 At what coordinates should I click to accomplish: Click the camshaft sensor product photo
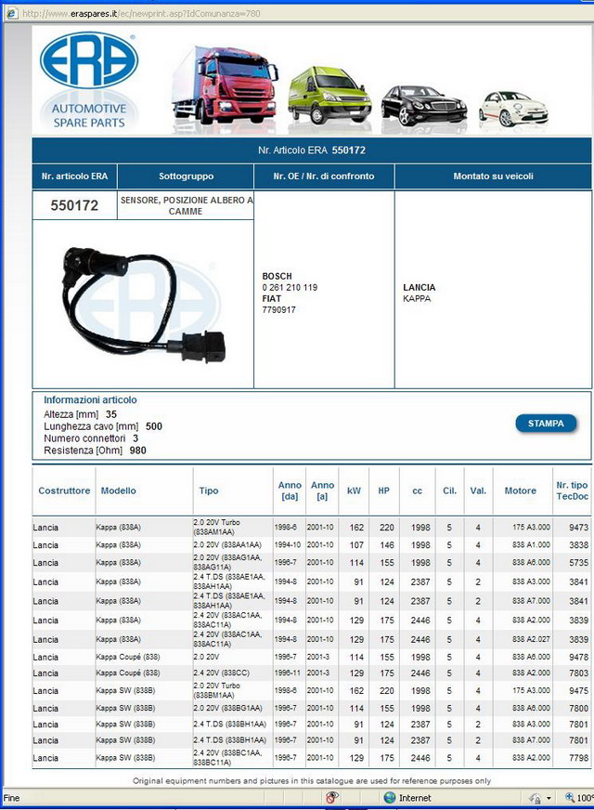pos(144,305)
